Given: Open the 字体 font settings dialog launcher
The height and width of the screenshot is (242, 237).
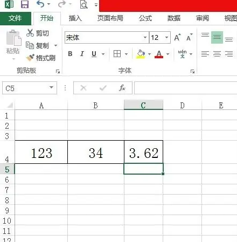Looking at the screenshot, I should 192,72.
